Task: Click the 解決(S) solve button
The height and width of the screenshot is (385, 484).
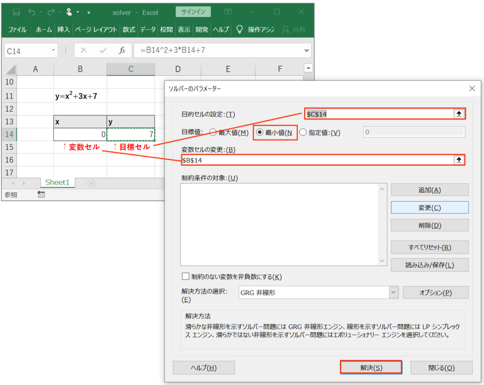Action: 371,368
